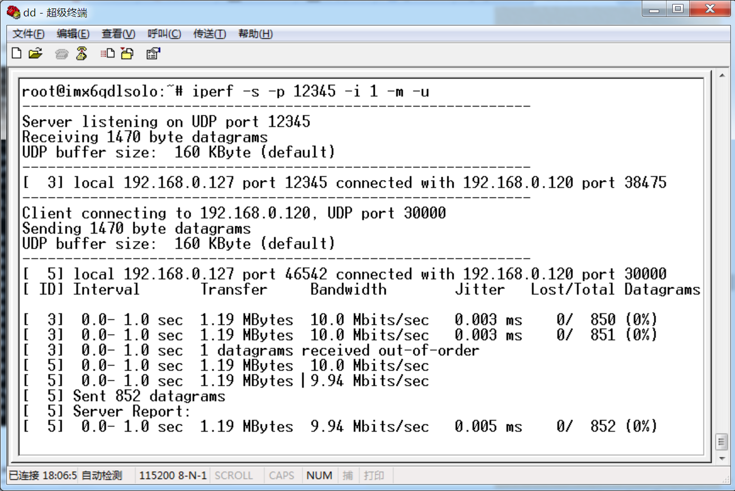This screenshot has height=491, width=735.
Task: Open the 查看(V) menu
Action: coord(119,34)
